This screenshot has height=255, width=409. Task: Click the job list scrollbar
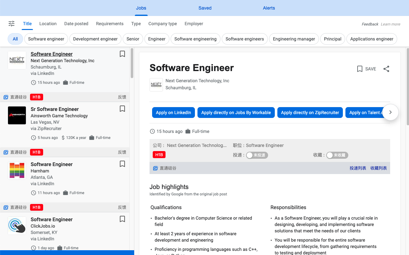coord(132,63)
